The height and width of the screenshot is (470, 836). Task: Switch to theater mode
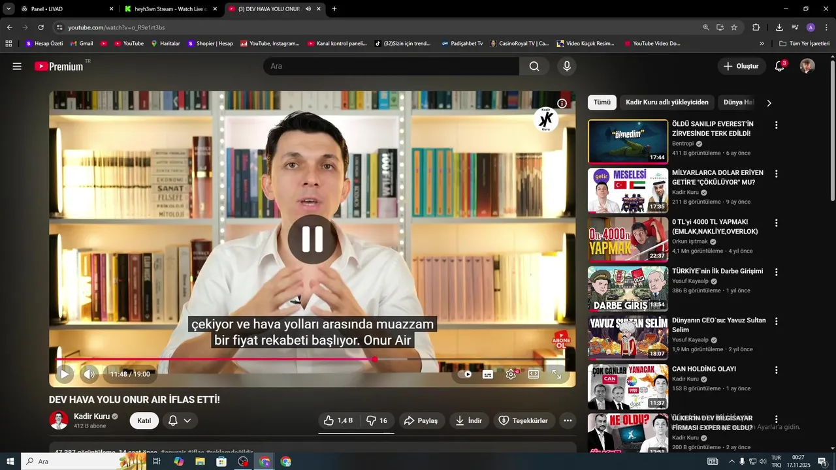pos(534,374)
